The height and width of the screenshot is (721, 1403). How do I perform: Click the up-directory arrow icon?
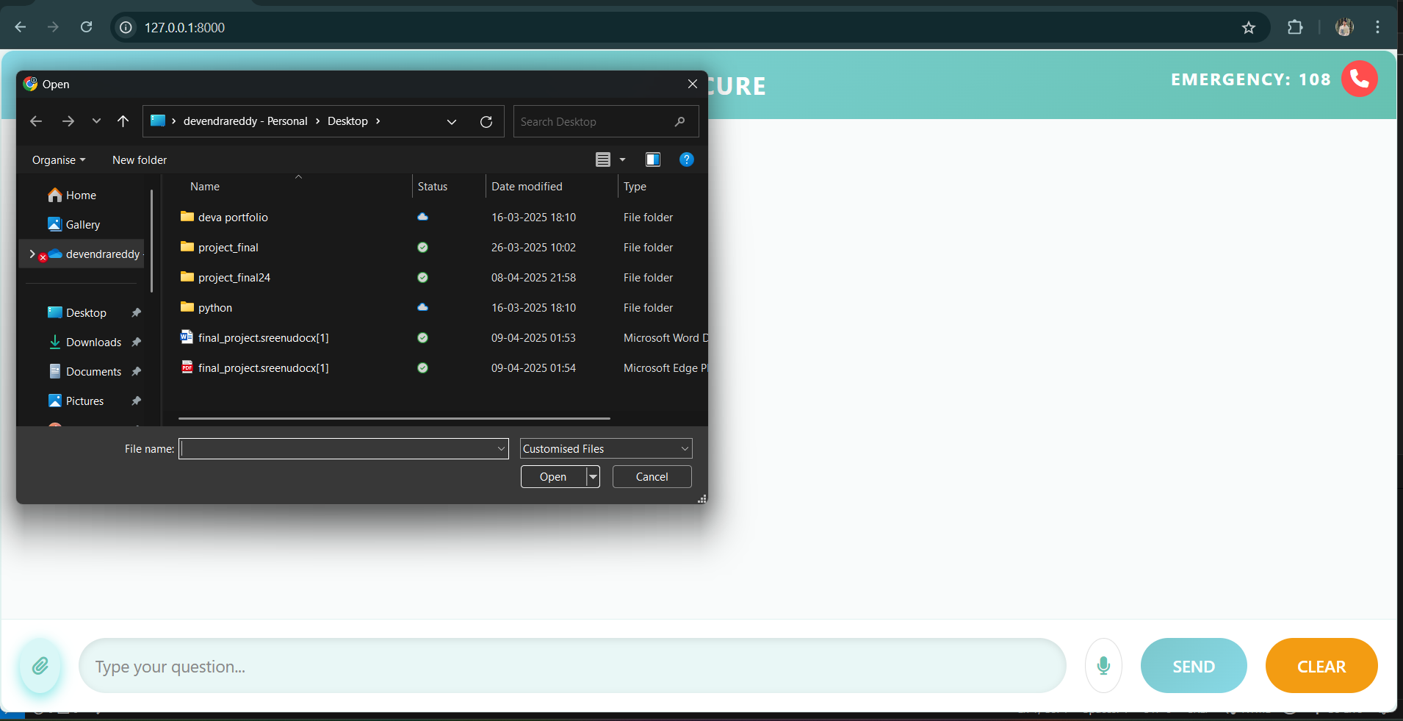123,121
